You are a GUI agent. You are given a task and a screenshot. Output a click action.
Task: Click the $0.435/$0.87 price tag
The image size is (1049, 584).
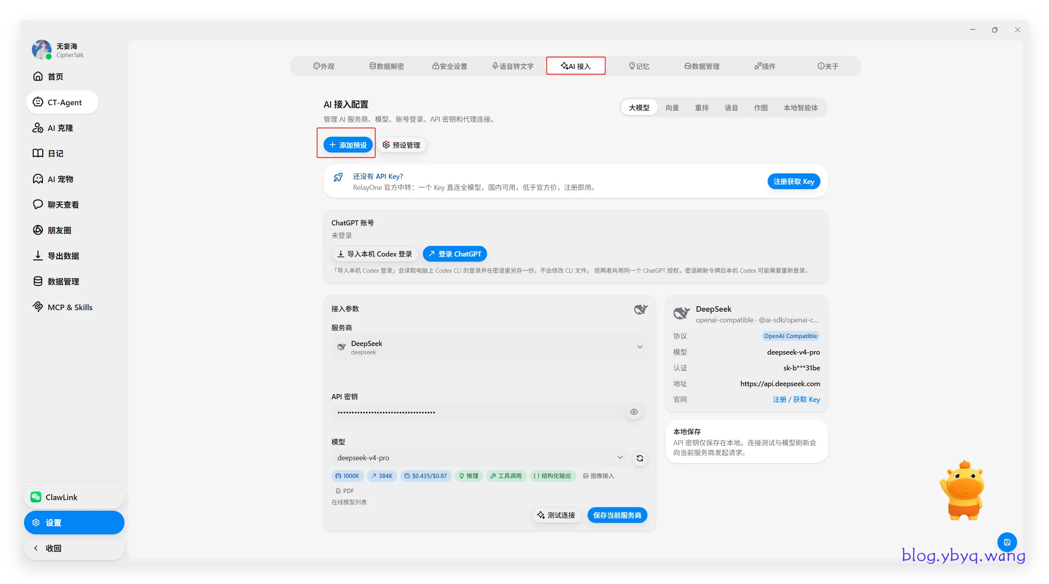[x=426, y=476]
